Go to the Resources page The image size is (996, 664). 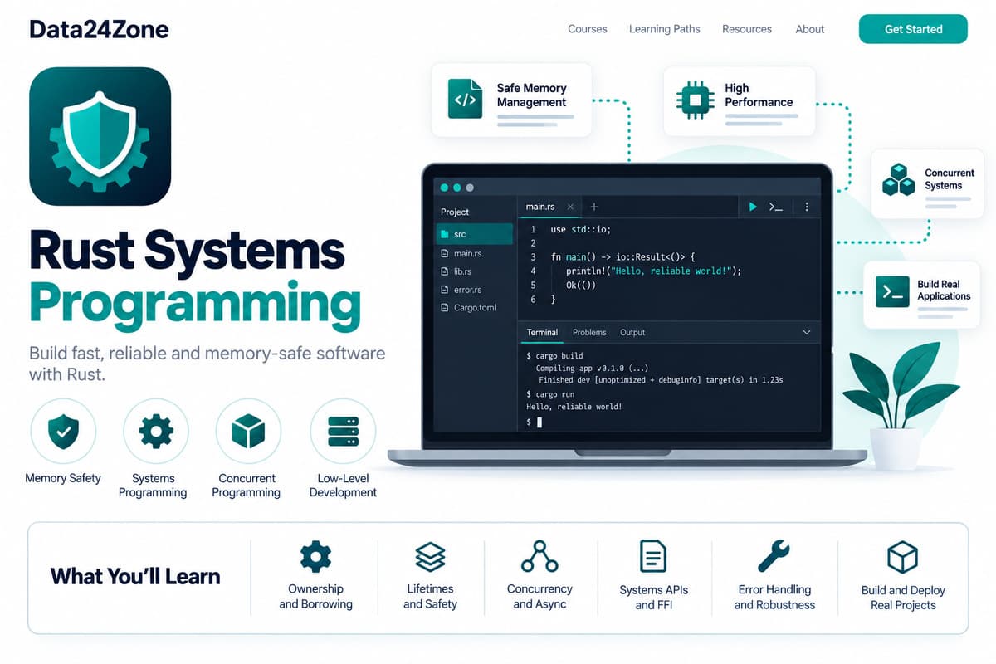click(x=747, y=29)
